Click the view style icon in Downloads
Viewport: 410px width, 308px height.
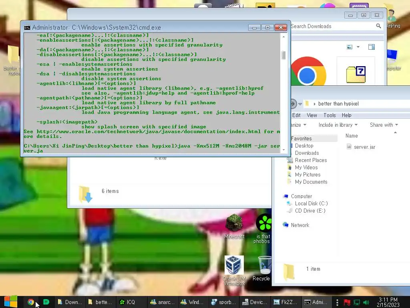point(349,47)
